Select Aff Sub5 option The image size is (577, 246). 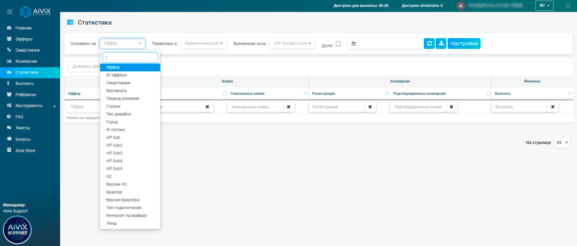point(130,168)
